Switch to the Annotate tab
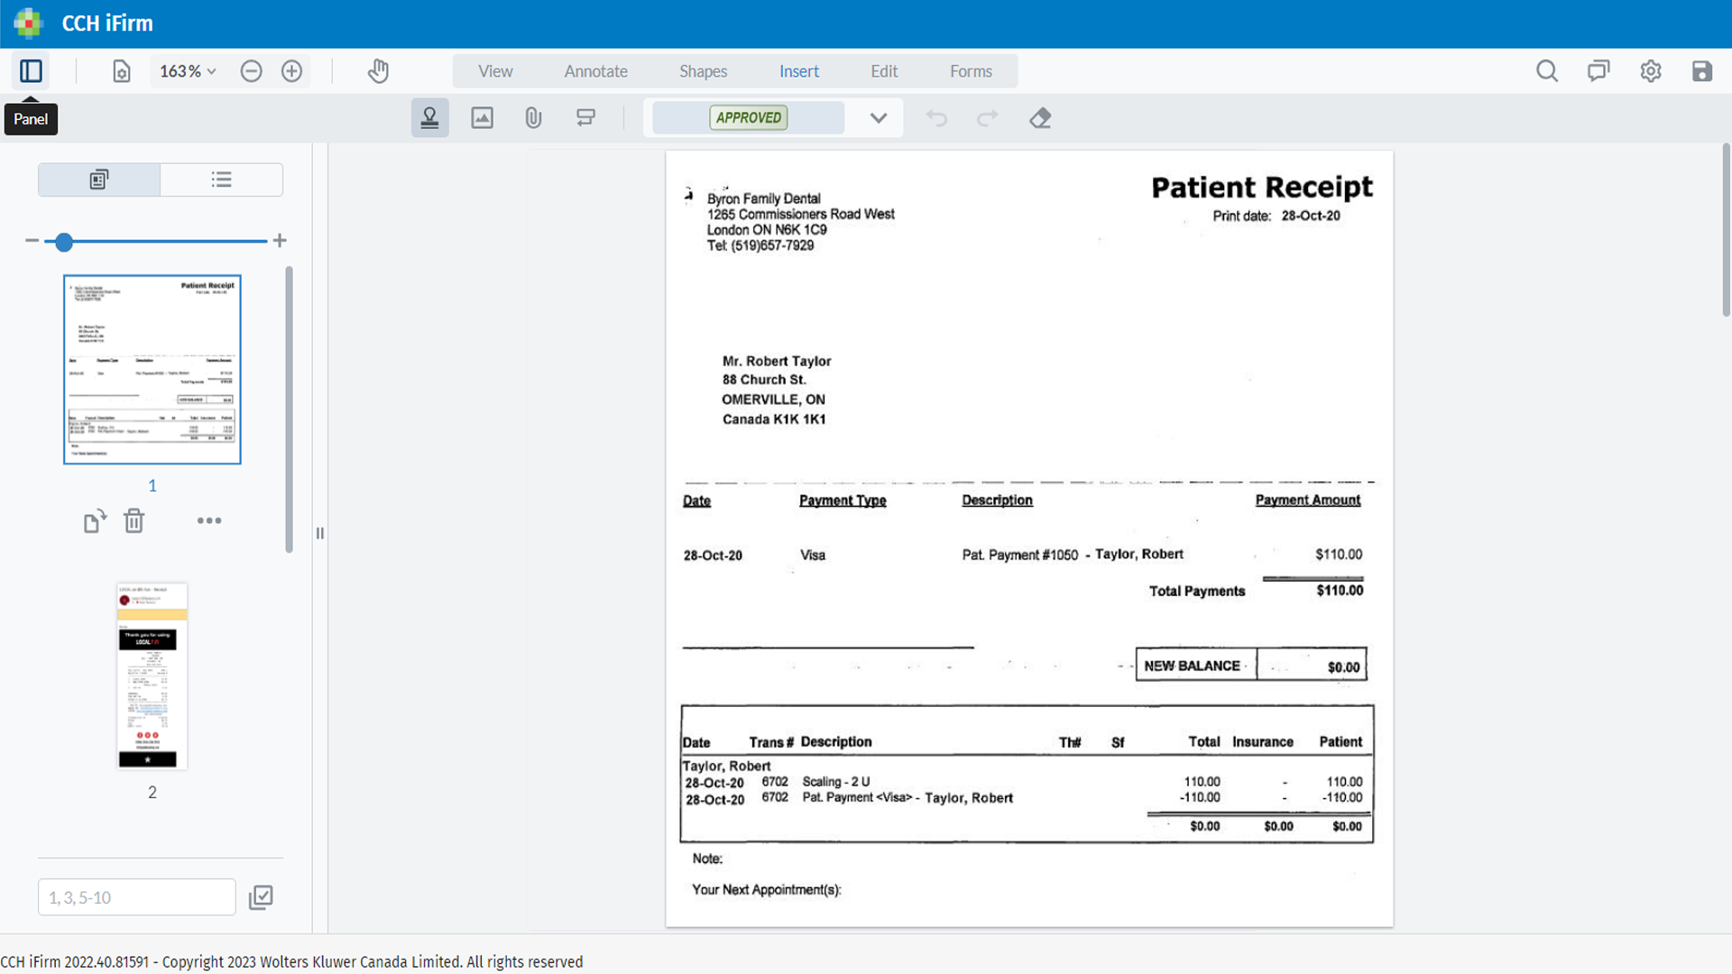The height and width of the screenshot is (974, 1732). (x=595, y=71)
